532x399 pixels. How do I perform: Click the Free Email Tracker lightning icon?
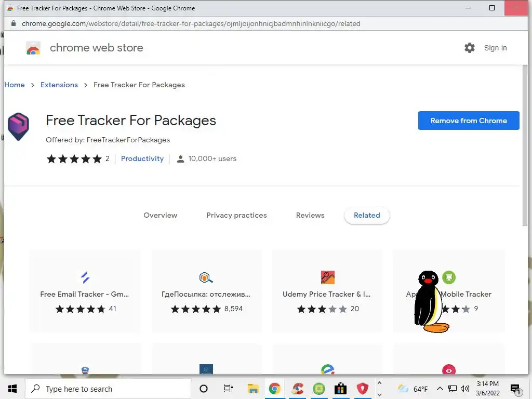click(85, 277)
